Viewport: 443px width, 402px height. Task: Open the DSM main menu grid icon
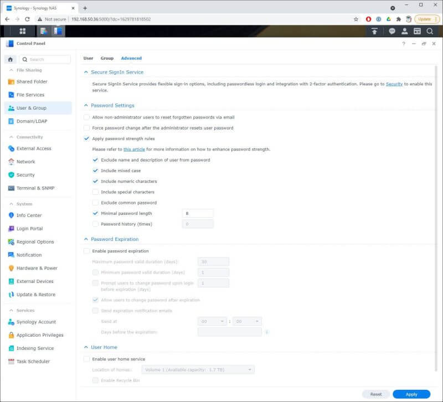pyautogui.click(x=23, y=30)
